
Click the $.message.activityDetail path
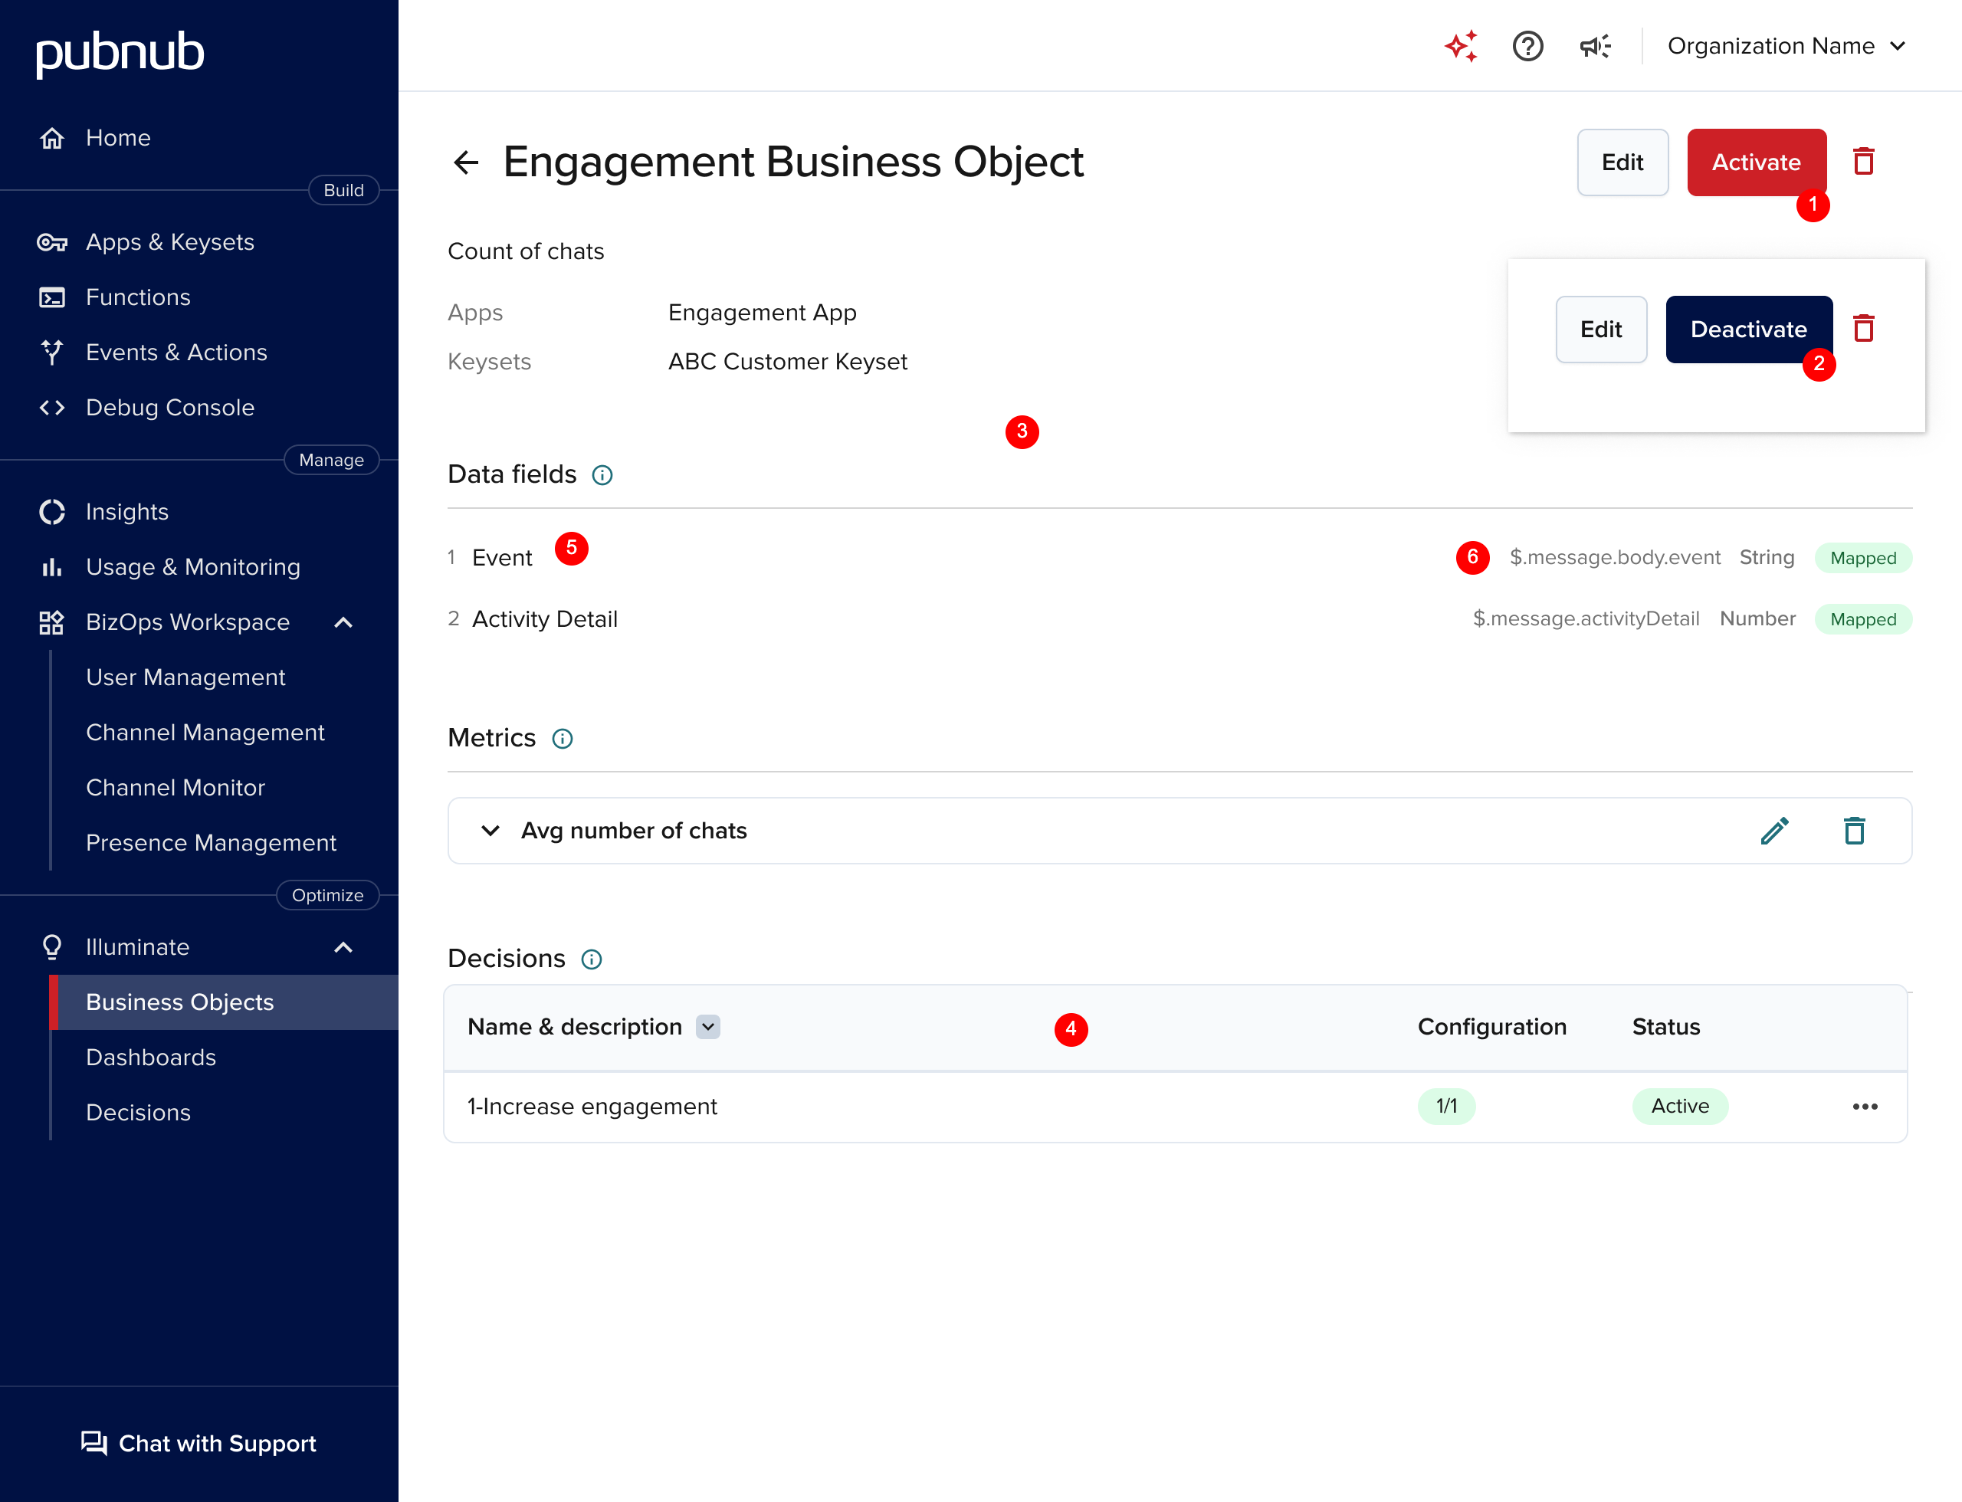(x=1586, y=619)
